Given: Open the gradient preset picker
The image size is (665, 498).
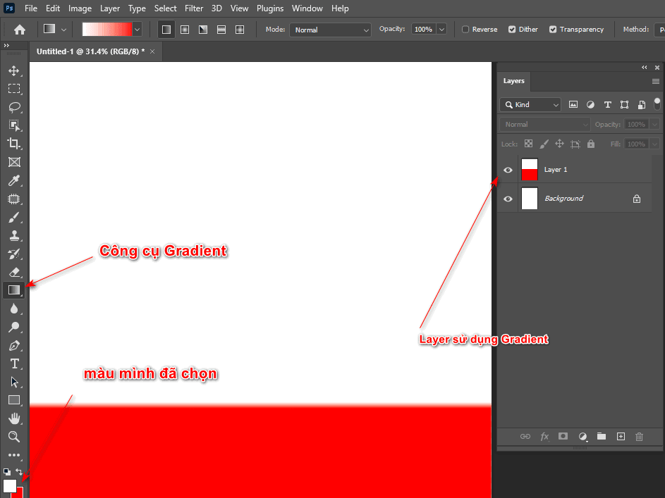Looking at the screenshot, I should click(x=137, y=29).
